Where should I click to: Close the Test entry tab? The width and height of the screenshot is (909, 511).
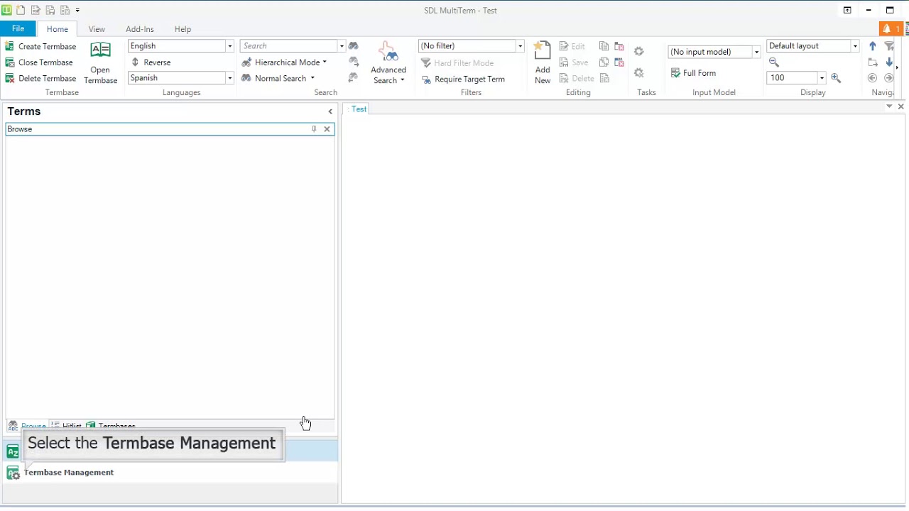[x=900, y=106]
